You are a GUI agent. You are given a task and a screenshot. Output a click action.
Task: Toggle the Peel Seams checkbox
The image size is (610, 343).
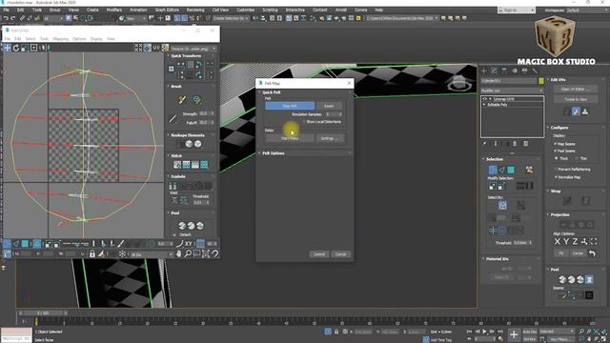tap(556, 151)
